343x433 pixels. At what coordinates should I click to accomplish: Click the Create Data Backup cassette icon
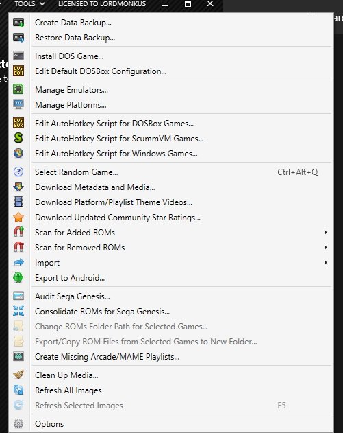18,23
